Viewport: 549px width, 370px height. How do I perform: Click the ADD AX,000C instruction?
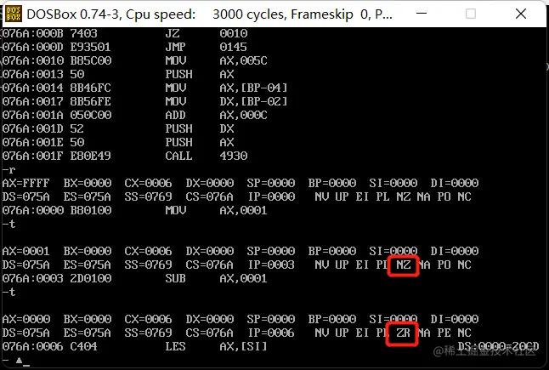point(217,116)
